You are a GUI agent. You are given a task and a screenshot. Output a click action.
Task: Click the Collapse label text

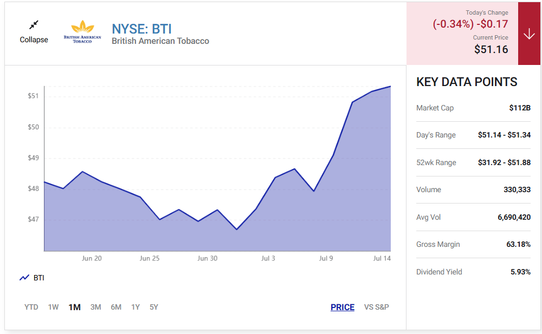34,40
